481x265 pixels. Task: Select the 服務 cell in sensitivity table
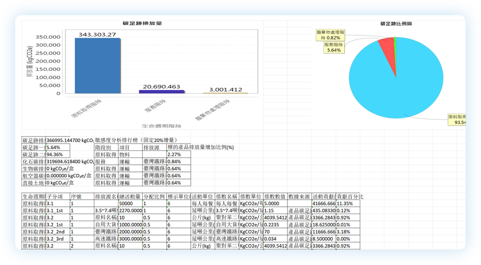pyautogui.click(x=106, y=162)
